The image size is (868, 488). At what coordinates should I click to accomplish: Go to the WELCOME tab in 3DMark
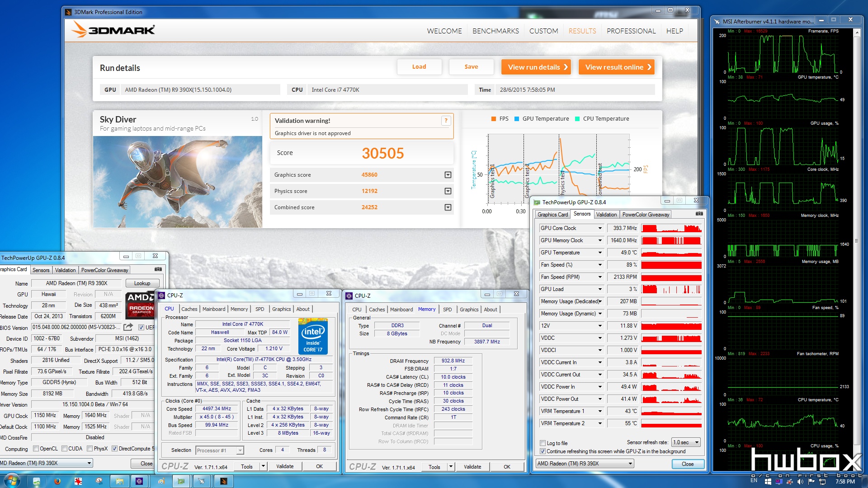444,31
